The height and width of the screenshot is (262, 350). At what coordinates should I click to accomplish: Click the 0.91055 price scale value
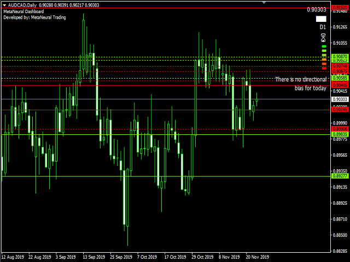click(340, 43)
